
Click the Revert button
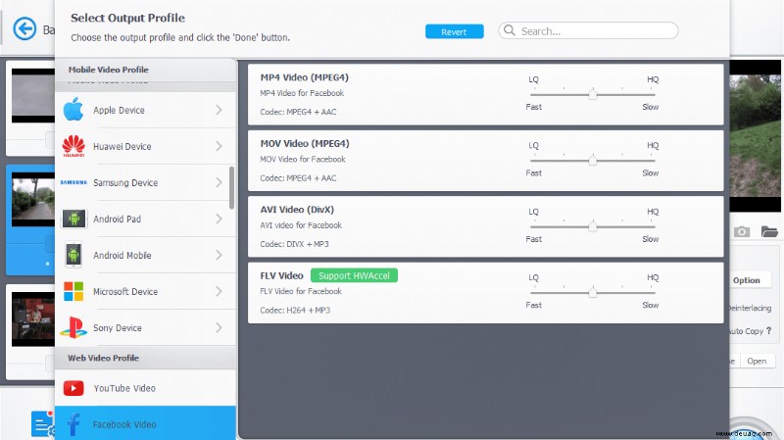(x=454, y=31)
